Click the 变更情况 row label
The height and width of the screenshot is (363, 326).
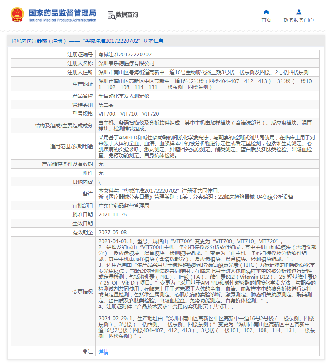click(x=83, y=291)
